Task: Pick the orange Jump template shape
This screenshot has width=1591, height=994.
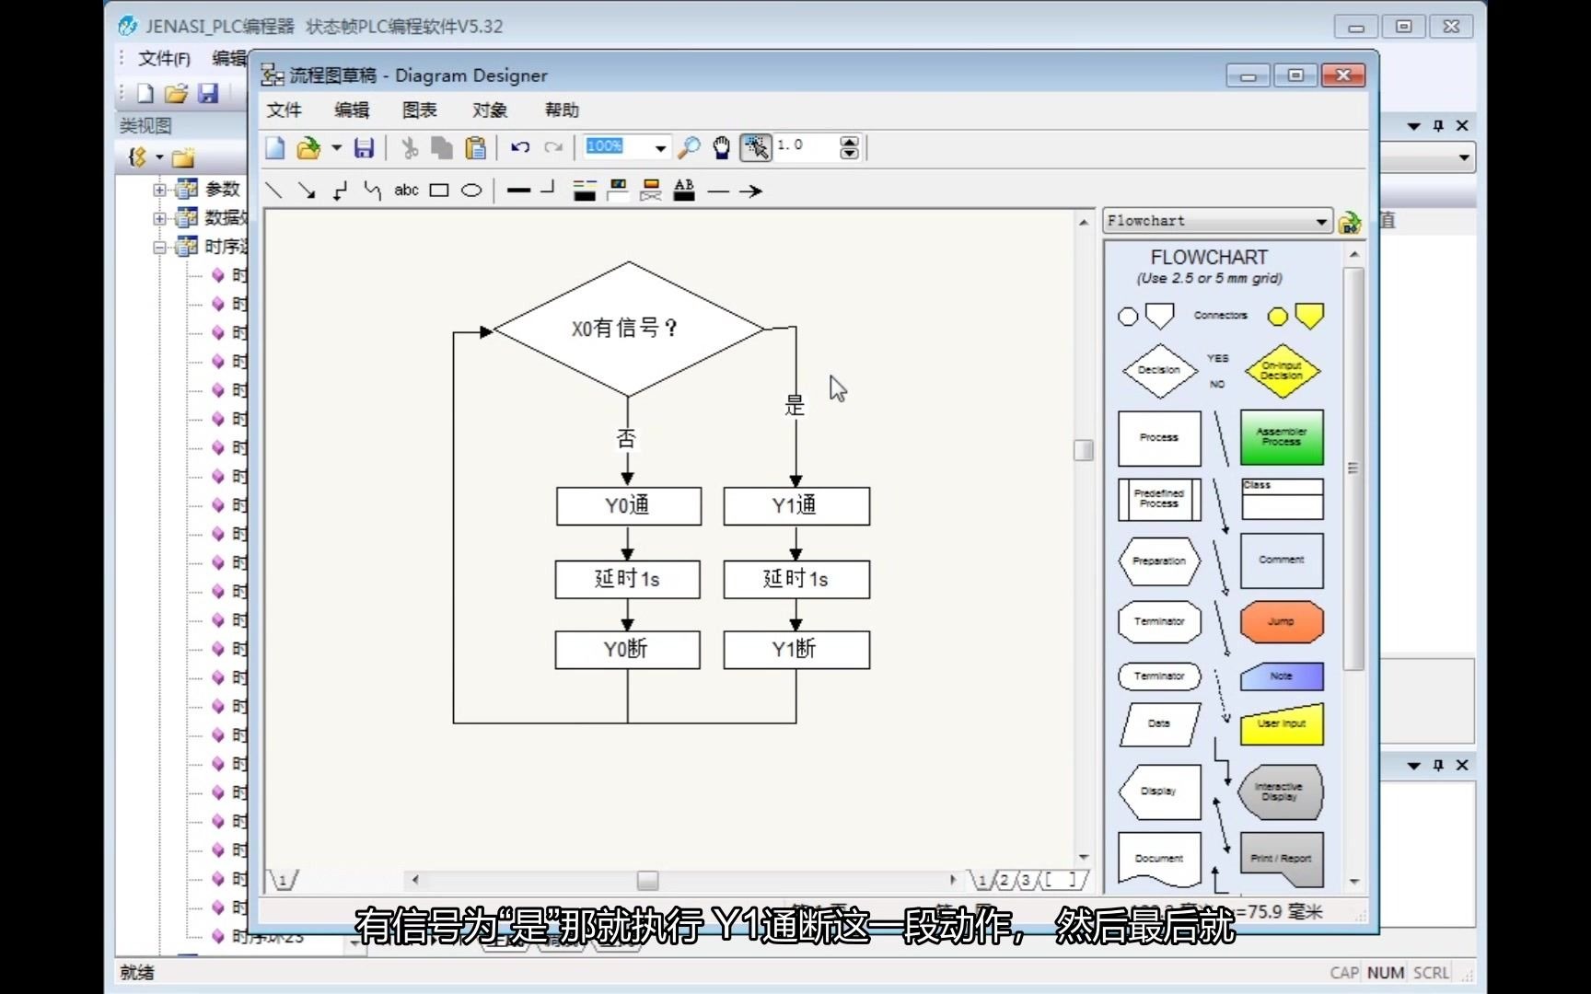Action: [x=1282, y=622]
